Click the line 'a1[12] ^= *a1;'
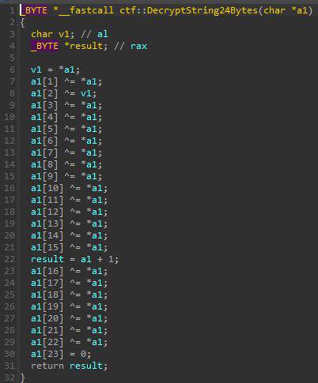Screen dimensions: 318x383 tap(70, 212)
